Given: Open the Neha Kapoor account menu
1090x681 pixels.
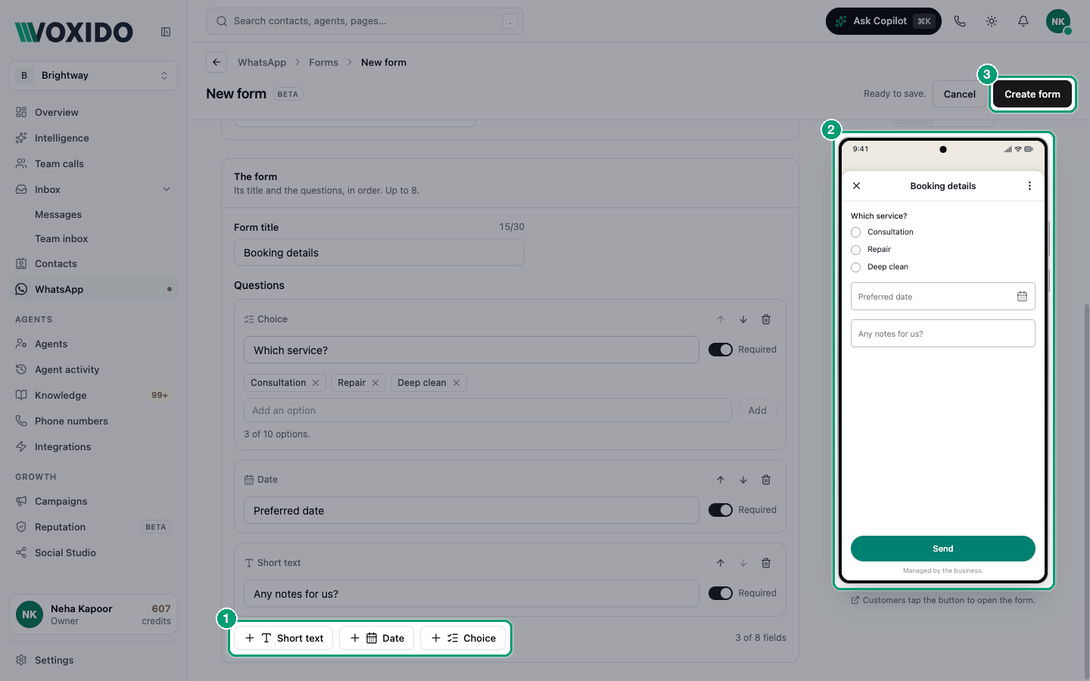Looking at the screenshot, I should 94,614.
